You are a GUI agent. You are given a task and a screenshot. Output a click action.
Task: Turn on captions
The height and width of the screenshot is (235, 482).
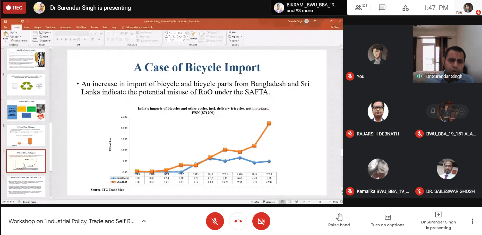click(x=388, y=221)
